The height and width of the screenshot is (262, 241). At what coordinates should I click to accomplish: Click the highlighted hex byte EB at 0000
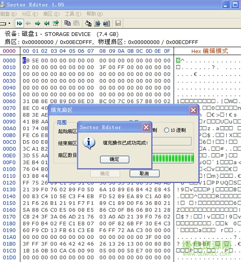pos(26,61)
